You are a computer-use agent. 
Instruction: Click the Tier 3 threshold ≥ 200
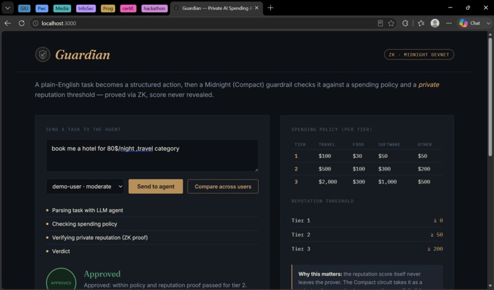[435, 249]
